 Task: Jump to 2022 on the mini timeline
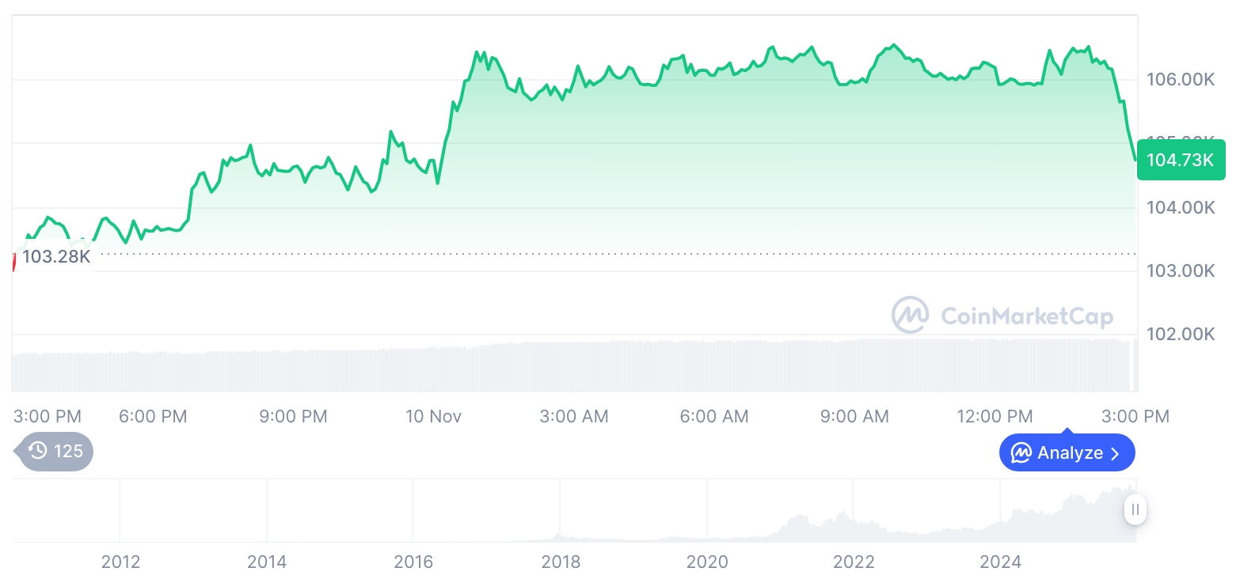[854, 562]
